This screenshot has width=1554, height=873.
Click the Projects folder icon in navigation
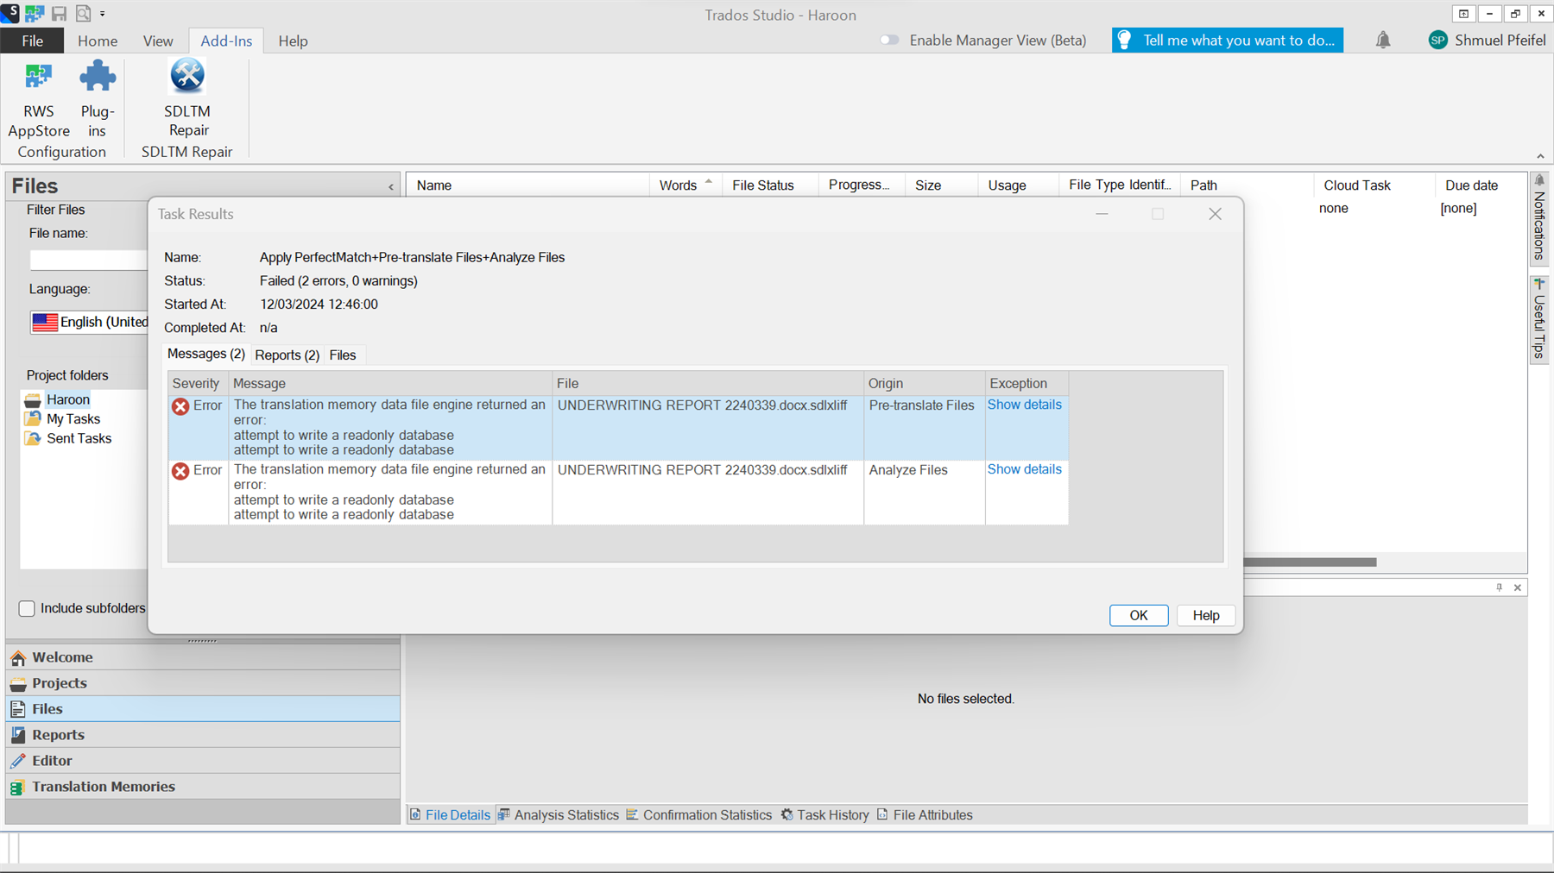tap(18, 683)
